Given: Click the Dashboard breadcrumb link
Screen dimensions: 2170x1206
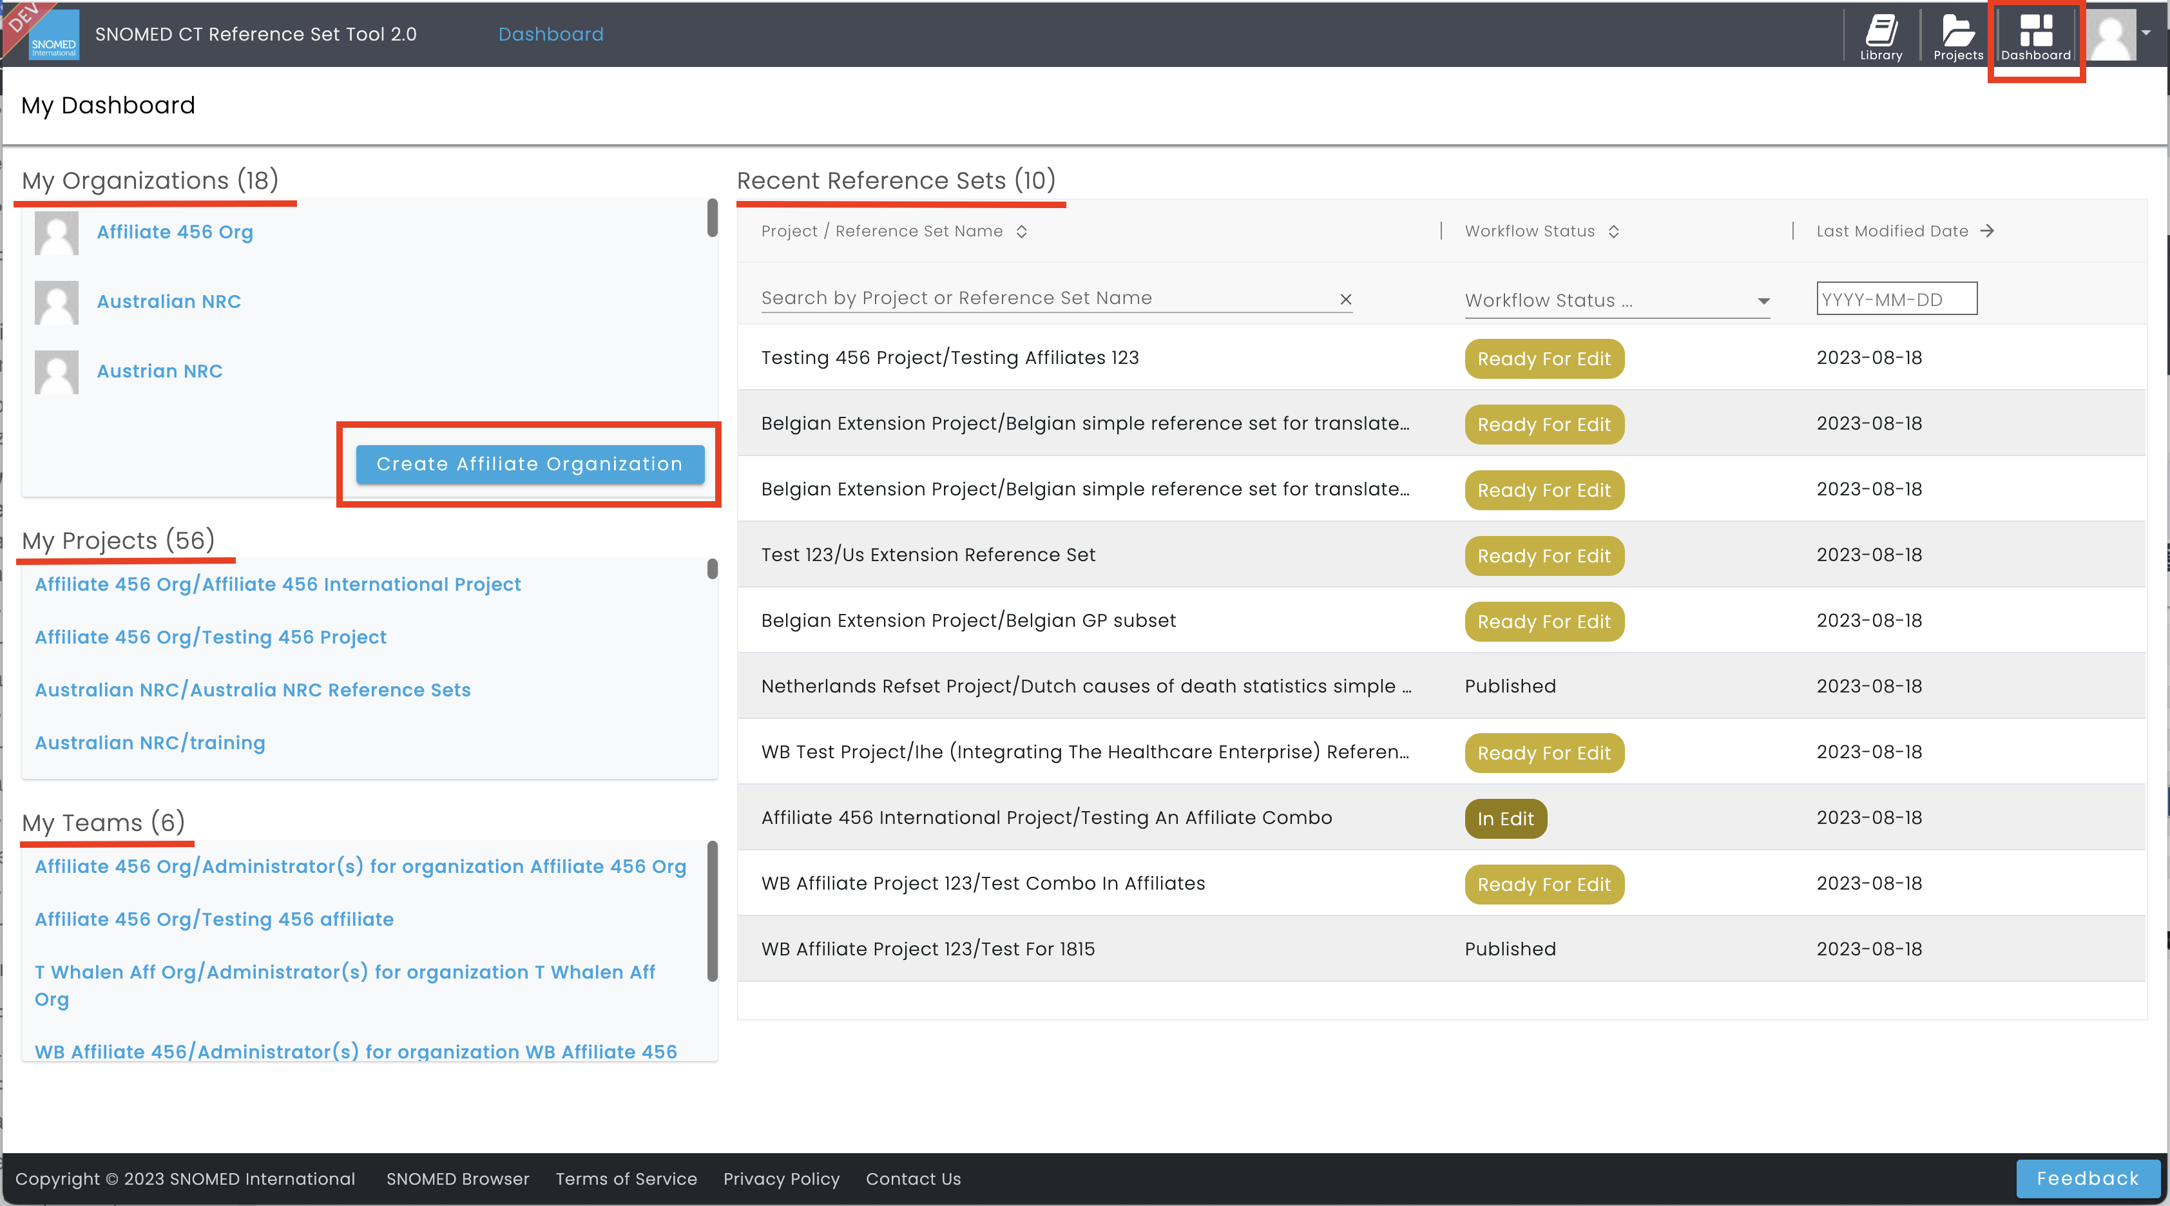Looking at the screenshot, I should pos(551,35).
